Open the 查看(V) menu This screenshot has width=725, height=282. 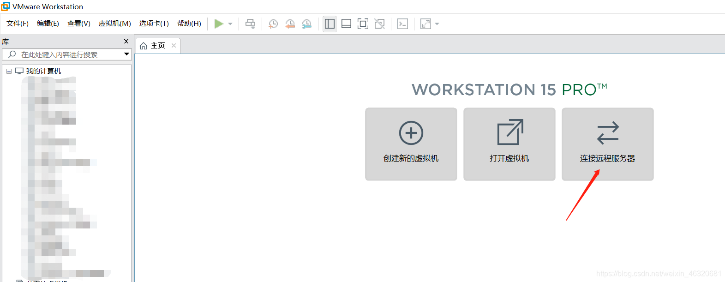79,24
